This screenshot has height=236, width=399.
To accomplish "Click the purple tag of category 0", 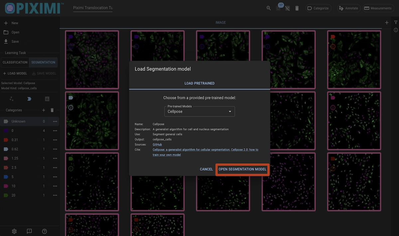I will (x=6, y=131).
